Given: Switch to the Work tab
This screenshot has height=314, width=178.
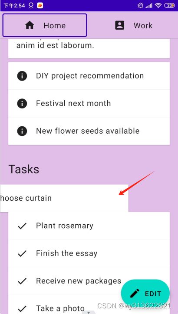Looking at the screenshot, I should pos(134,25).
